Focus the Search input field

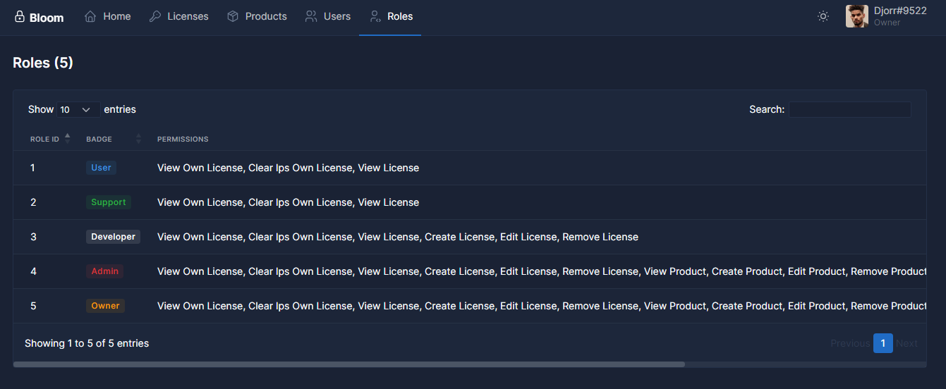tap(849, 109)
